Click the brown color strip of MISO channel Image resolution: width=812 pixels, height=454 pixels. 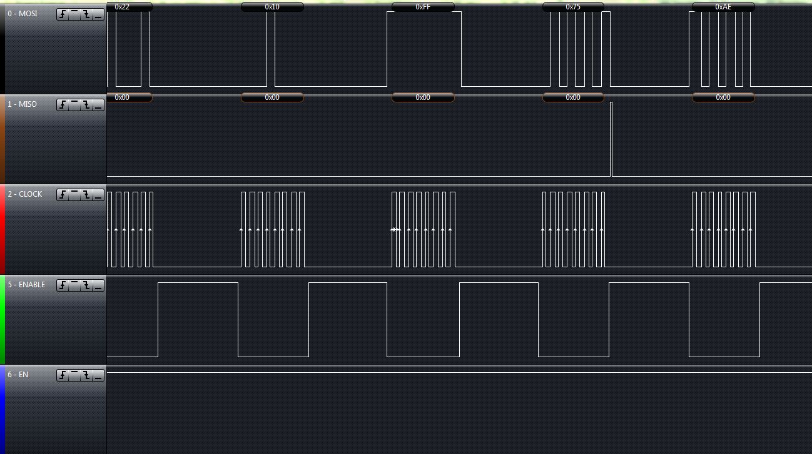pos(3,140)
